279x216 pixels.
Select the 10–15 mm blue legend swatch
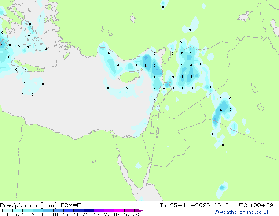58,210
